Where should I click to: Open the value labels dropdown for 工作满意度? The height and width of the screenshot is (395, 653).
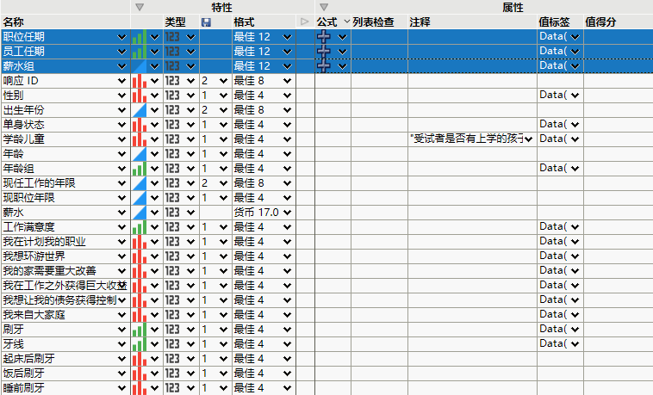click(575, 227)
